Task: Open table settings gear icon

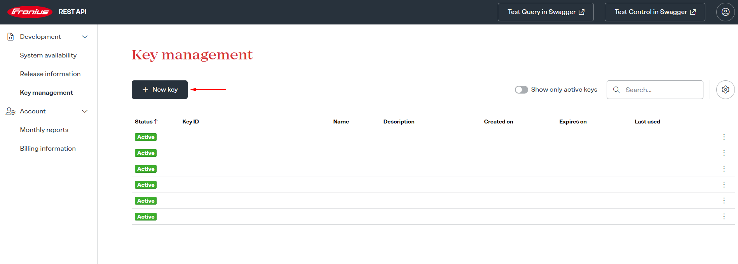Action: (x=725, y=90)
